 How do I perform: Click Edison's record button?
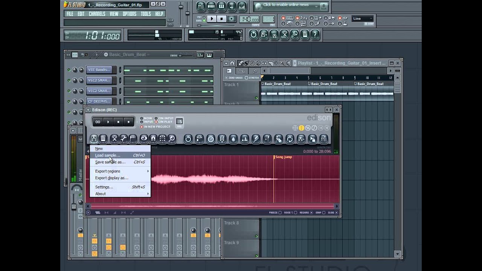click(x=129, y=122)
